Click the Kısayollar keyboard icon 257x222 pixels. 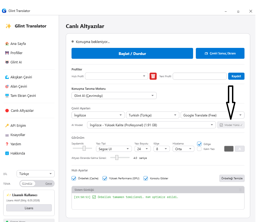click(7, 135)
